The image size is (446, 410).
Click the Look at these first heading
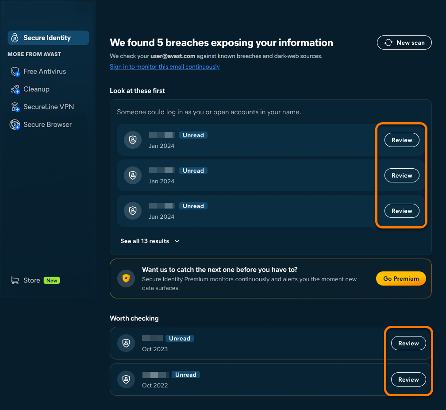137,90
